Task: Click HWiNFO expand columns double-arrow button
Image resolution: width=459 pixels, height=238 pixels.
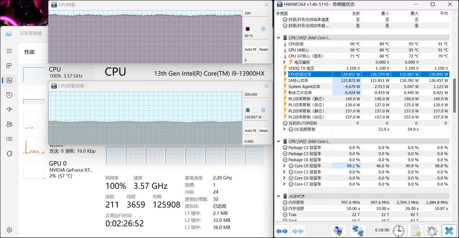Action: (x=282, y=231)
